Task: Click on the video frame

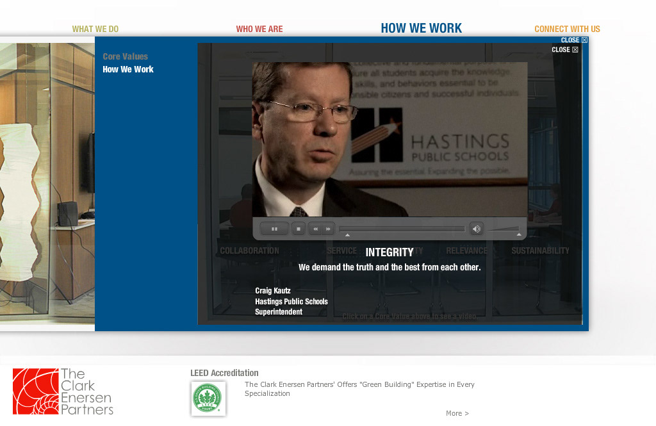Action: coord(389,140)
